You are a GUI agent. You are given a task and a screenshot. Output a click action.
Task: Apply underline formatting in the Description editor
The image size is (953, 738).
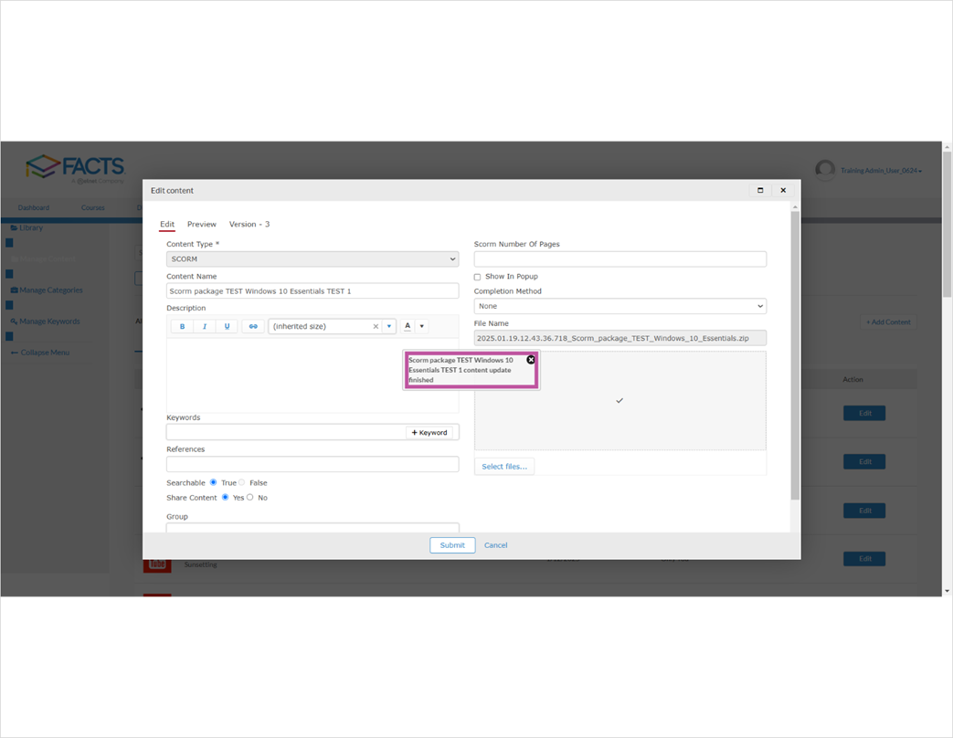226,325
